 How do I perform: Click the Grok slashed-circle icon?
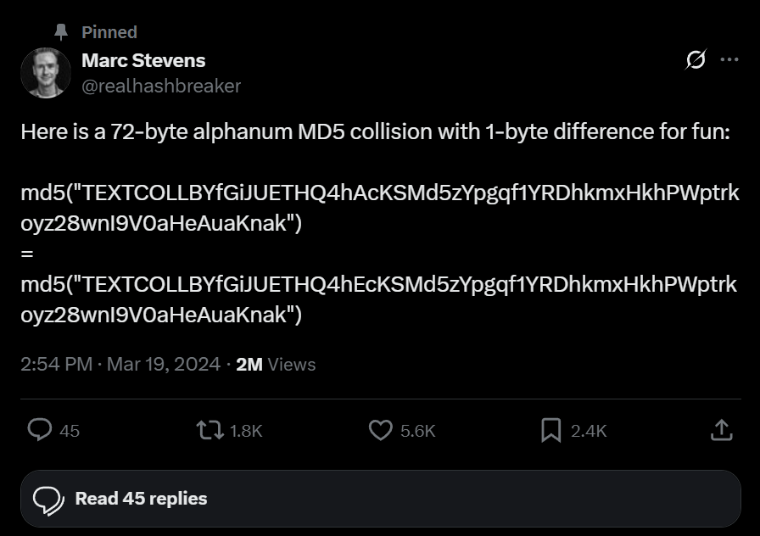[x=696, y=60]
